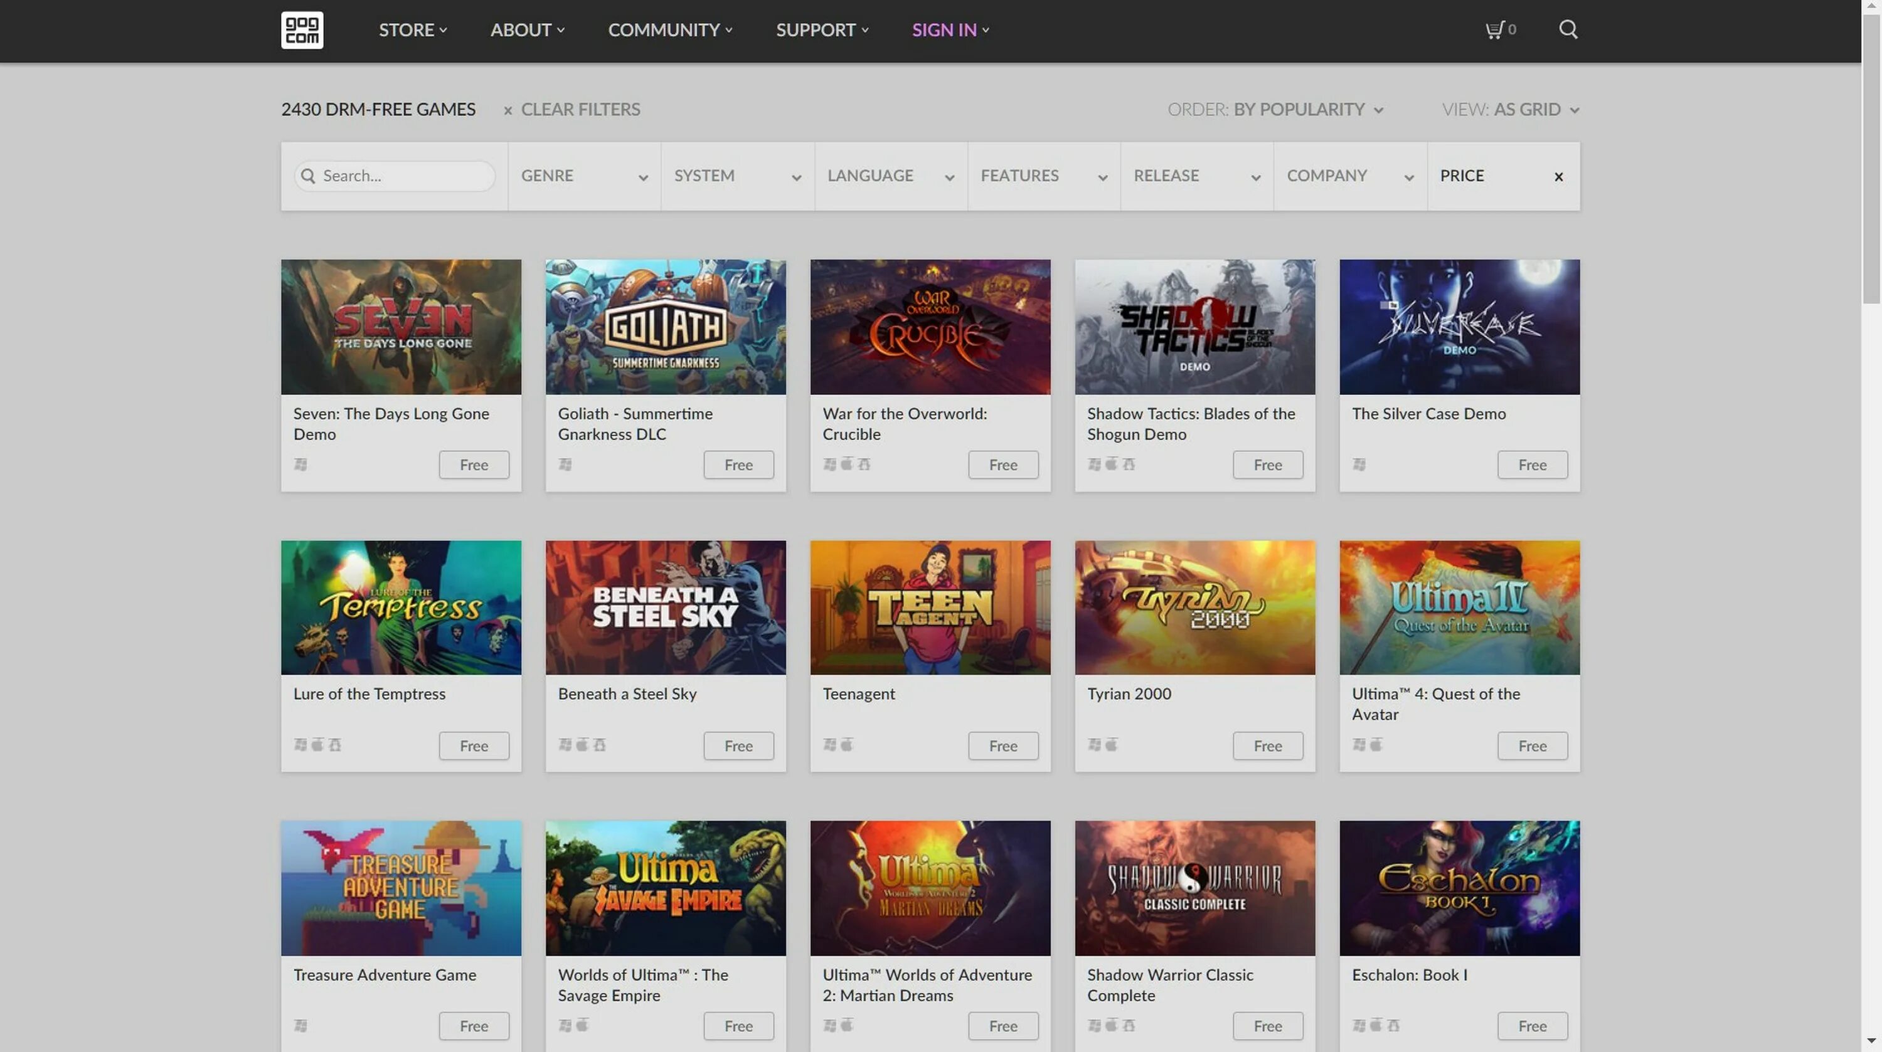
Task: Expand the Features filter dropdown
Action: click(x=1043, y=176)
